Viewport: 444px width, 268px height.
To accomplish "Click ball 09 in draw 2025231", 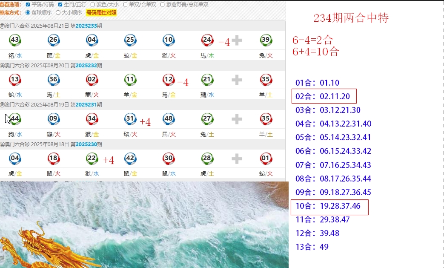I will [54, 119].
